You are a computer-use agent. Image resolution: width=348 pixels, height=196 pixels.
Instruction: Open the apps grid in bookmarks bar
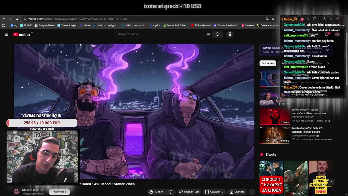pos(4,25)
